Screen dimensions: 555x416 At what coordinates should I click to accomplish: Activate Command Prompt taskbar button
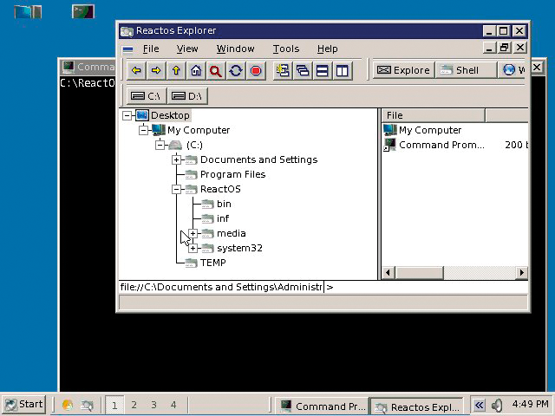pos(322,406)
